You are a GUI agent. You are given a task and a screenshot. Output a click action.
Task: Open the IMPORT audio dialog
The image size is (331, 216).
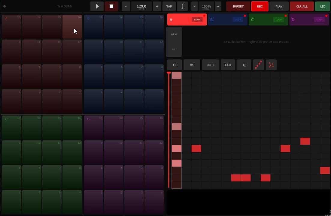(238, 6)
